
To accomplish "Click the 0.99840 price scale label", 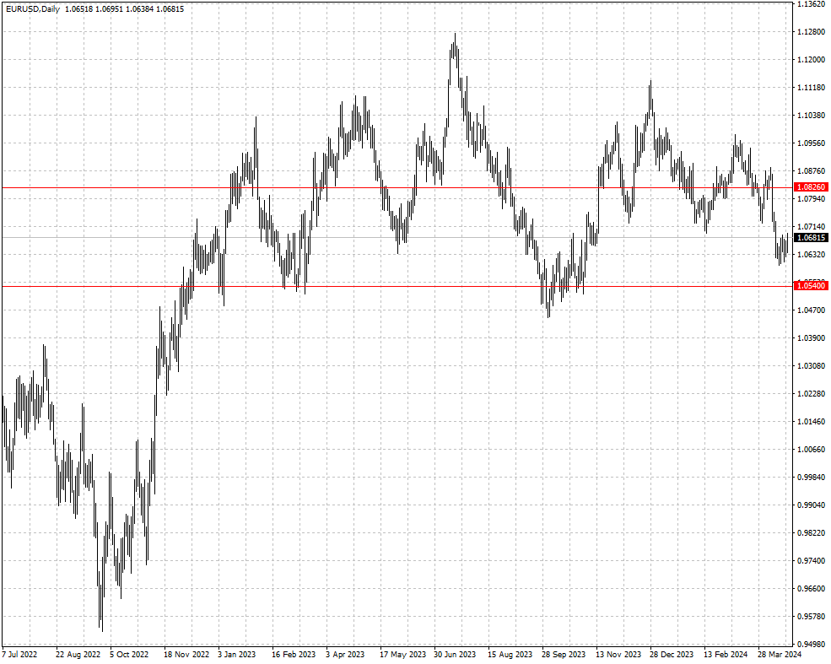I will point(811,477).
